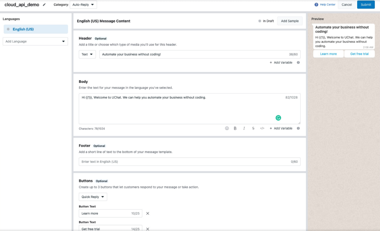Click info icon beside Header Add Variable
The width and height of the screenshot is (380, 231).
298,63
